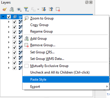Enable the Mutually Exclusive Group checkbox
Viewport: 110px width, 98px height.
[27, 66]
